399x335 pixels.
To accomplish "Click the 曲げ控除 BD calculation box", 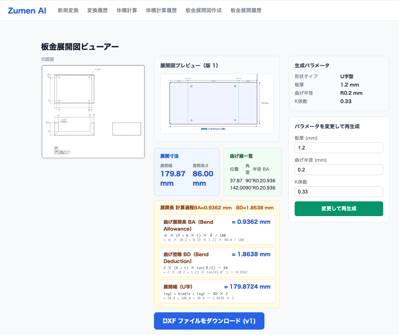I will (x=217, y=262).
